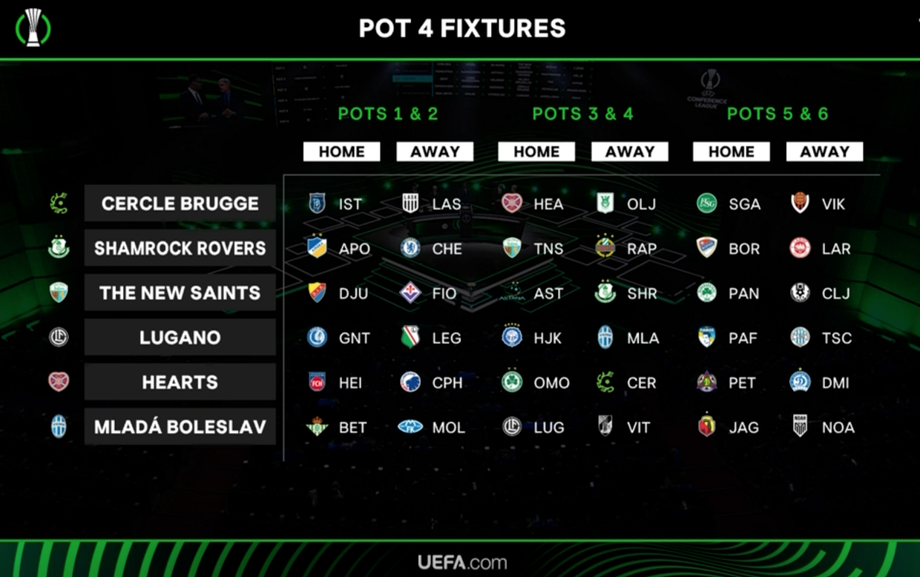The image size is (920, 577).
Task: Click the Molde MOL badge
Action: pyautogui.click(x=410, y=427)
